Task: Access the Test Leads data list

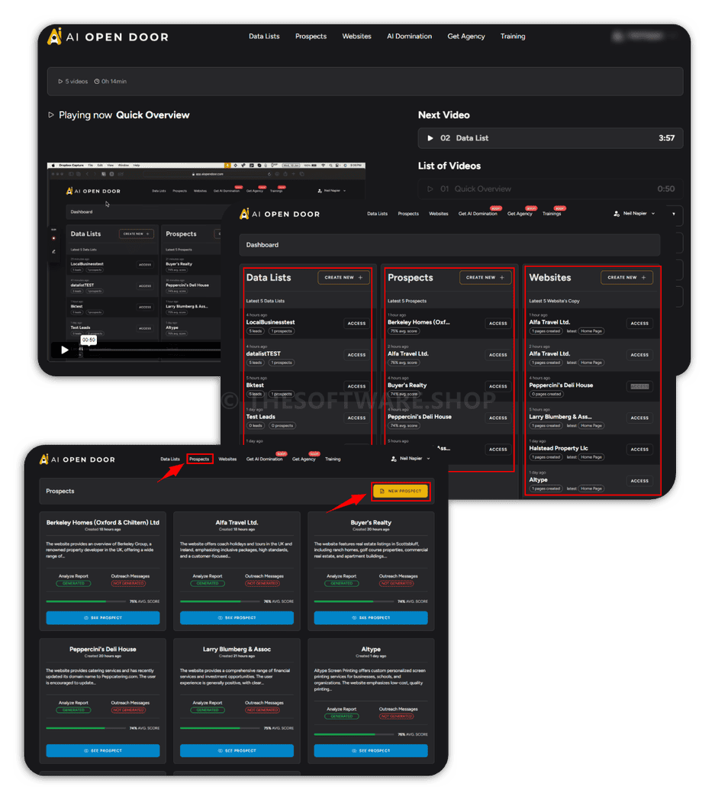Action: 356,418
